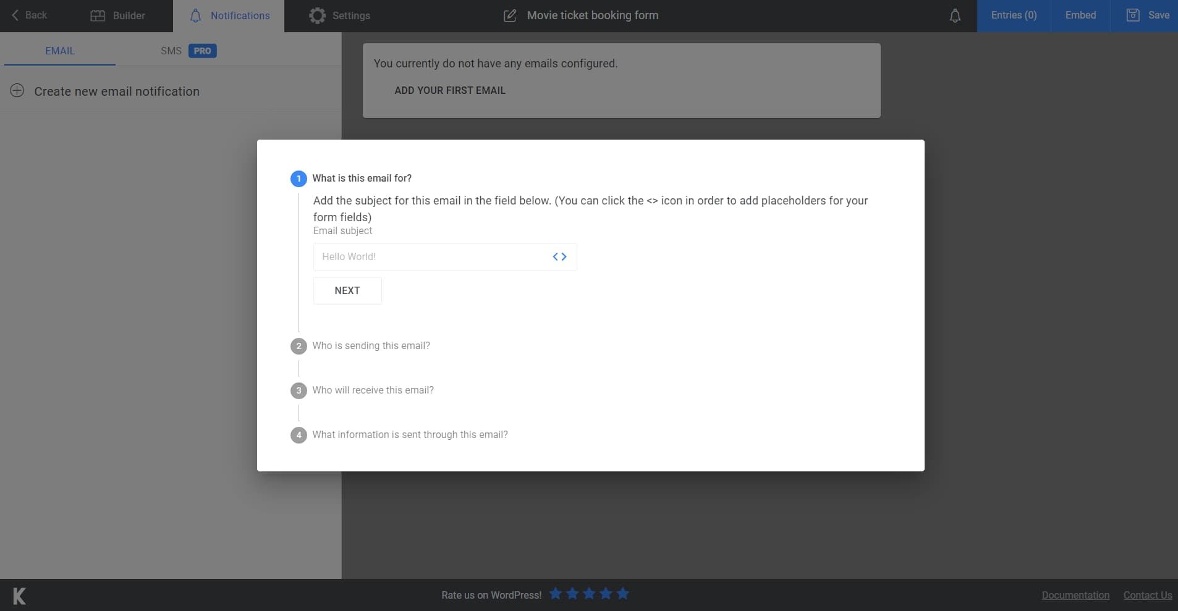
Task: Click the Email subject input field
Action: 433,256
